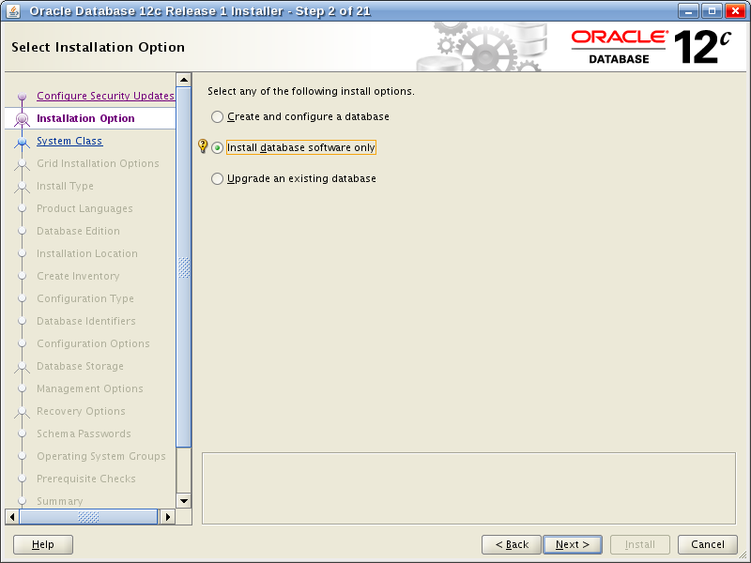Click the Java icon in title bar

pyautogui.click(x=13, y=11)
